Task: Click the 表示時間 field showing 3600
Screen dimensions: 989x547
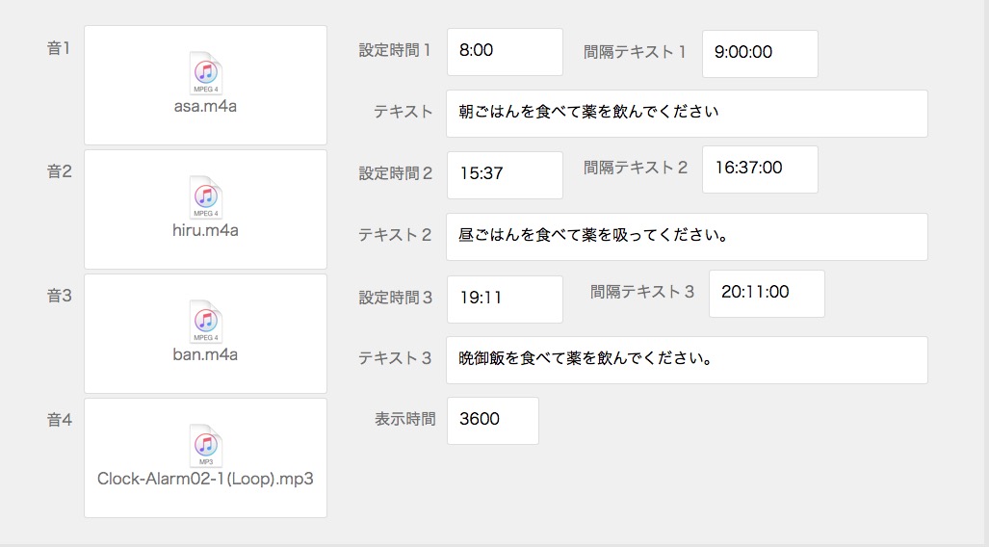Action: (493, 421)
